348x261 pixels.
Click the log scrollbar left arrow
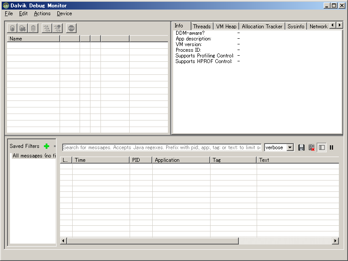click(63, 241)
